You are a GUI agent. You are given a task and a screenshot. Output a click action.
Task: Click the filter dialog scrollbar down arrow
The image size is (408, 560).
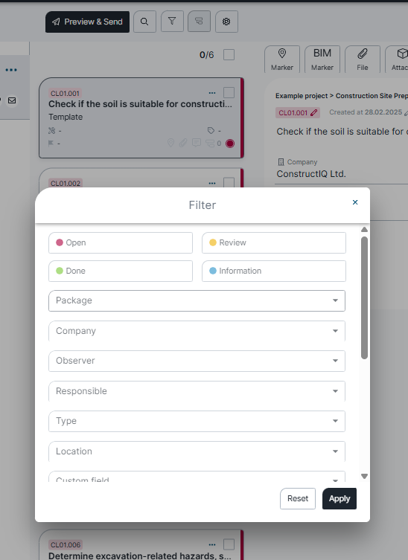click(x=364, y=476)
